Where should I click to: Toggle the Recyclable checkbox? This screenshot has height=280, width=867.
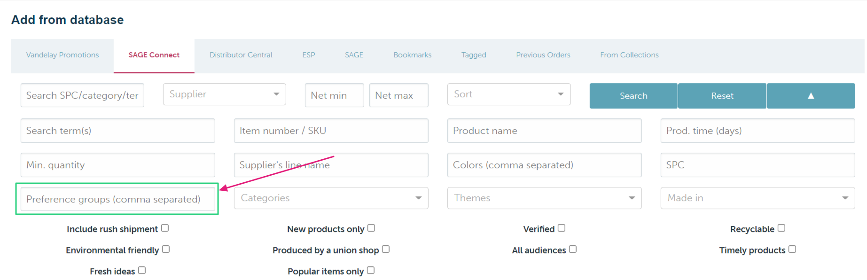(781, 228)
